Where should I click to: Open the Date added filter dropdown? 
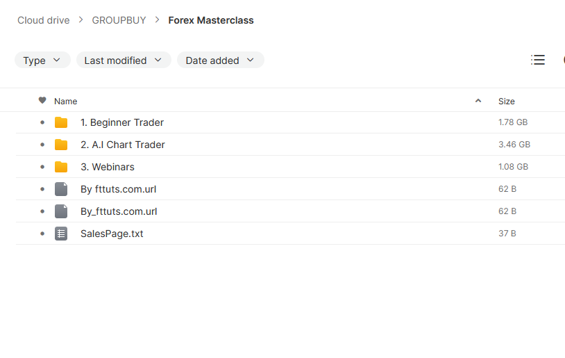pos(221,60)
